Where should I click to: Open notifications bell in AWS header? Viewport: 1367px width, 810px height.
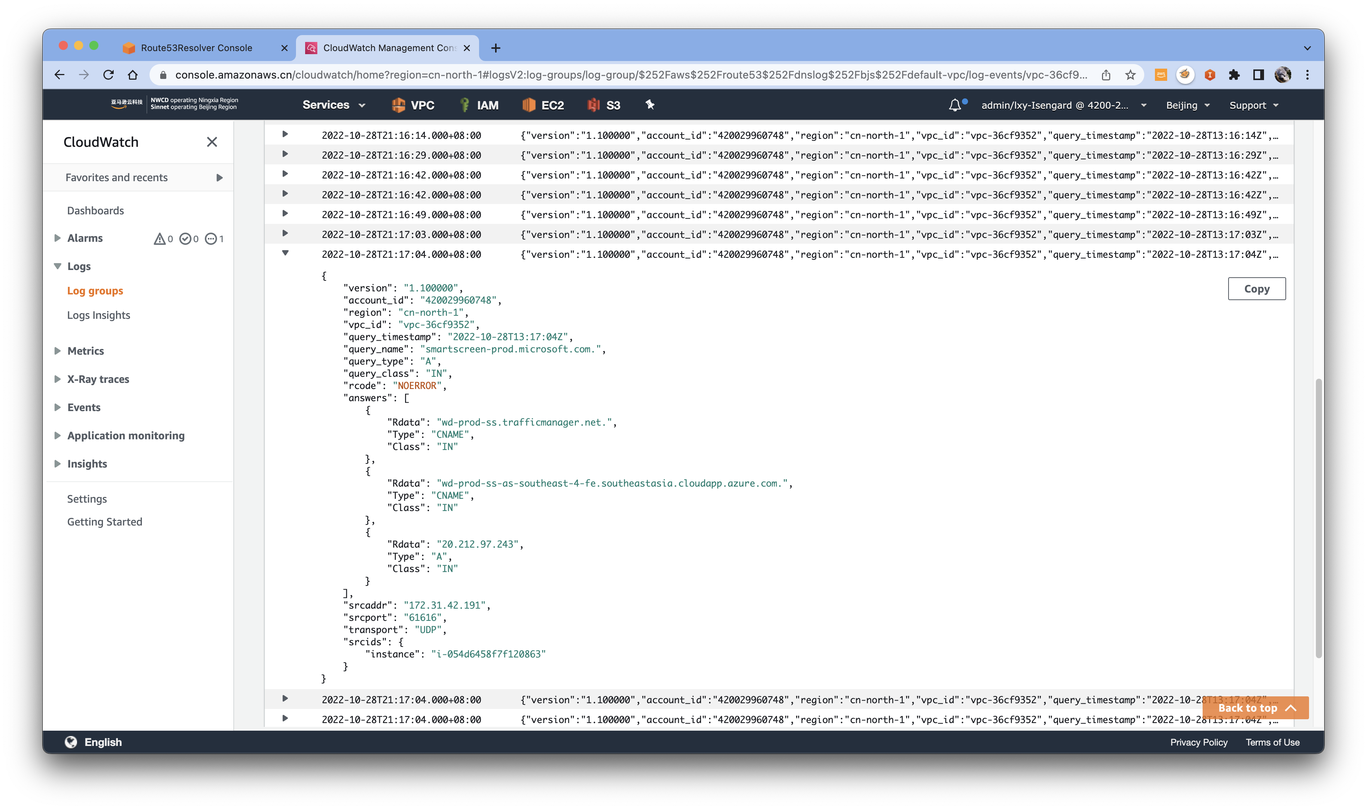pos(955,105)
